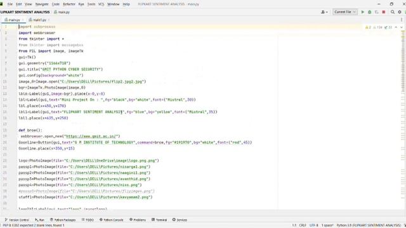The height and width of the screenshot is (228, 406).
Task: Open the Terminal tool window
Action: (159, 220)
